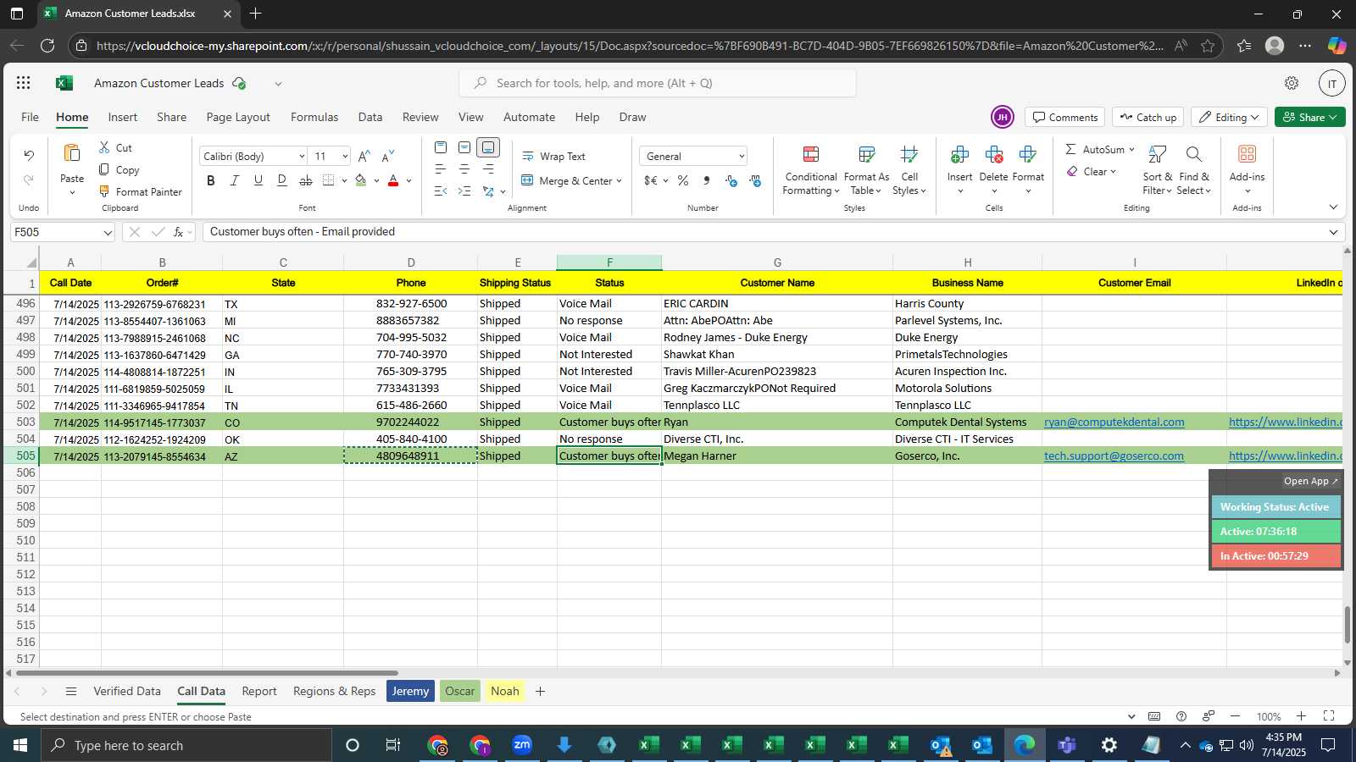Add a new sheet with plus icon
1356x762 pixels.
tap(540, 692)
